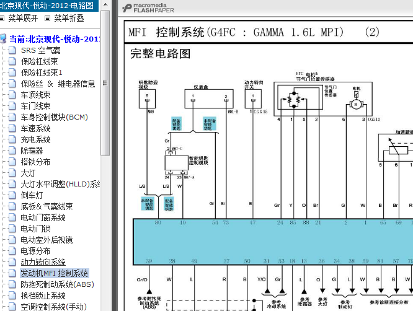Screen dimensions: 413x311
Task: Click the page icon beside 车顶线束
Action: pos(12,94)
